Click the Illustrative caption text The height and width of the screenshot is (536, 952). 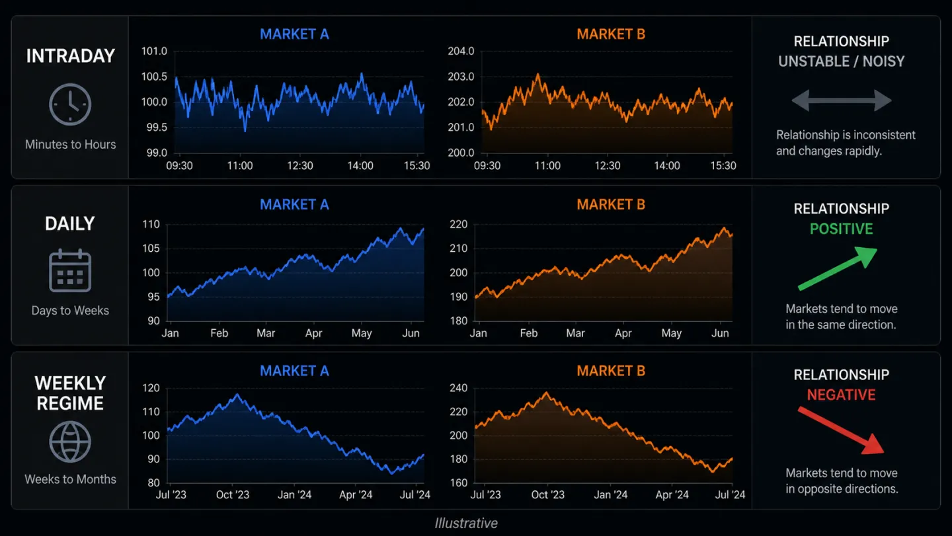click(x=466, y=523)
